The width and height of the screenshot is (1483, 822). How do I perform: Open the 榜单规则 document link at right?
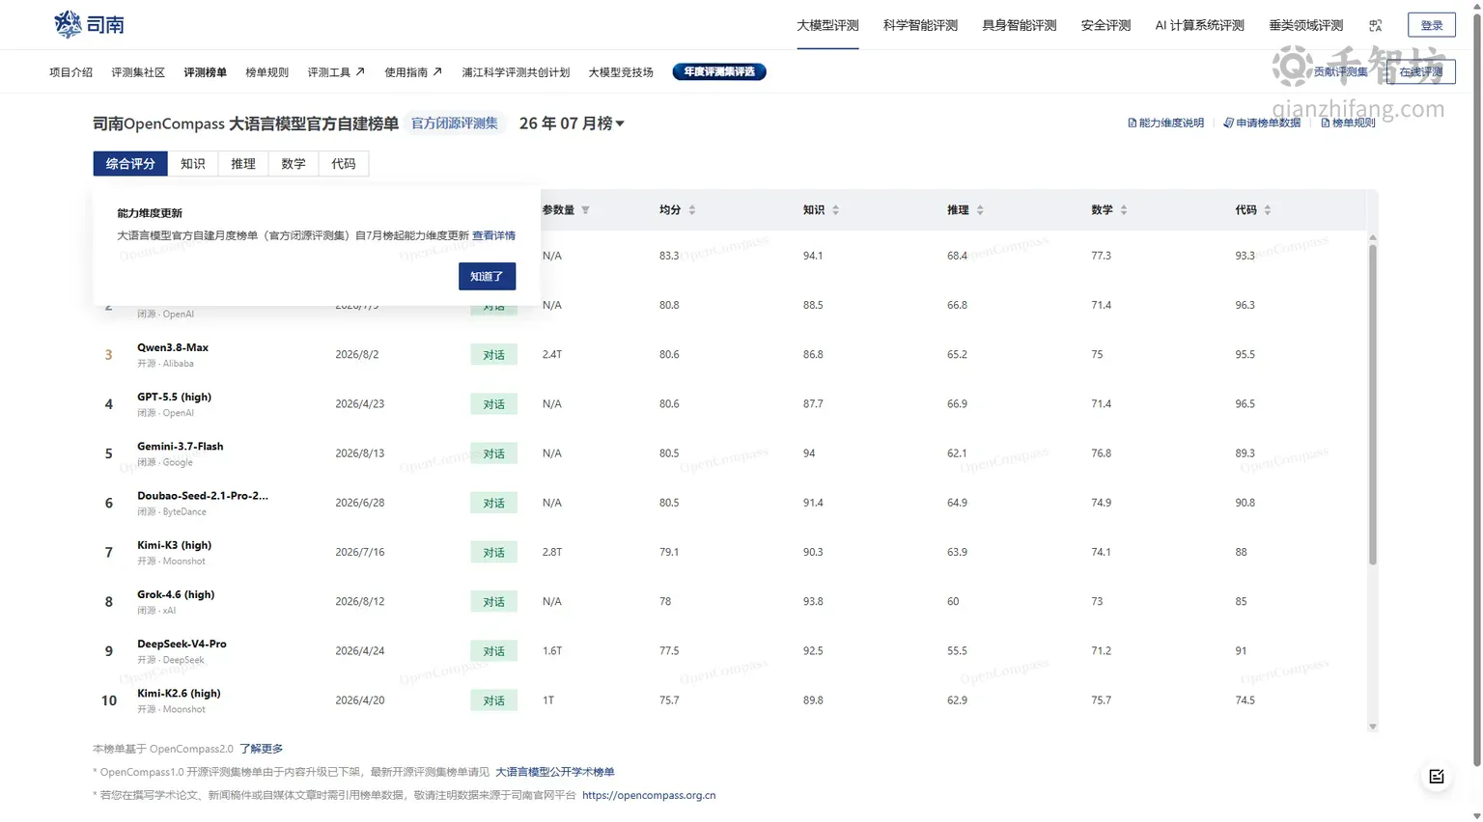(x=1348, y=123)
